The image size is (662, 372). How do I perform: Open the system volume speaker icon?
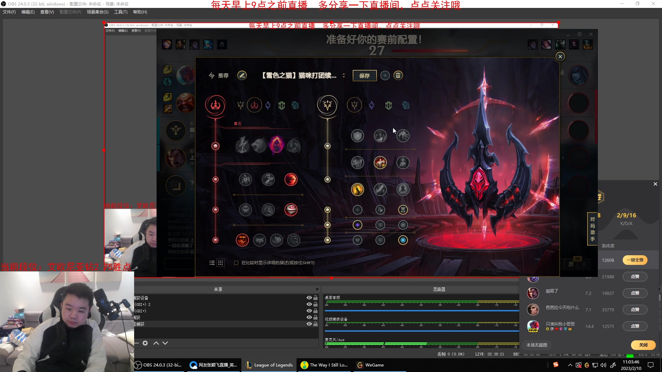pos(603,365)
